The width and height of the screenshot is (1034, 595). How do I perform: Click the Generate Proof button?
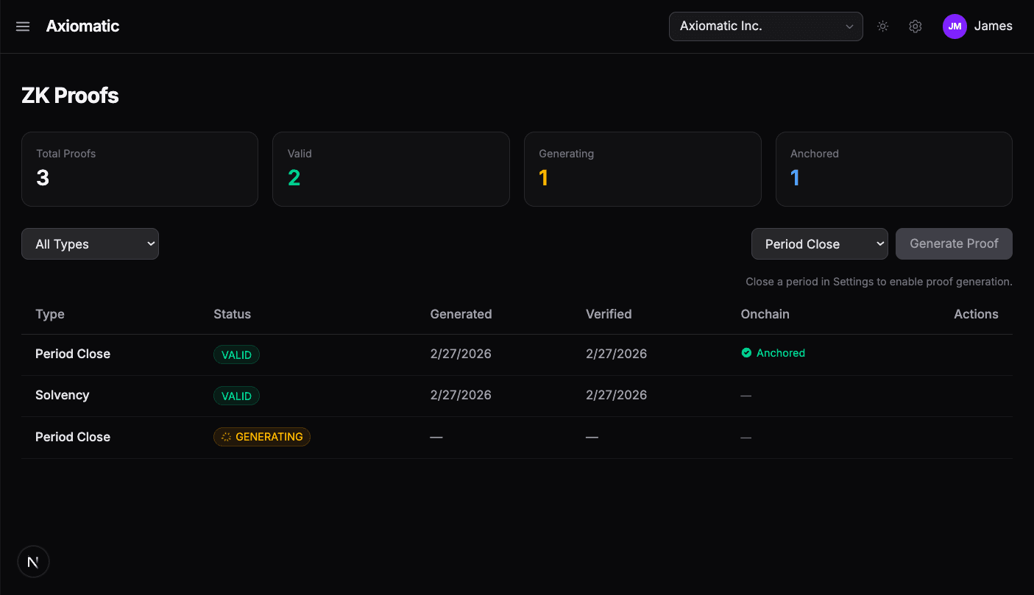[954, 243]
